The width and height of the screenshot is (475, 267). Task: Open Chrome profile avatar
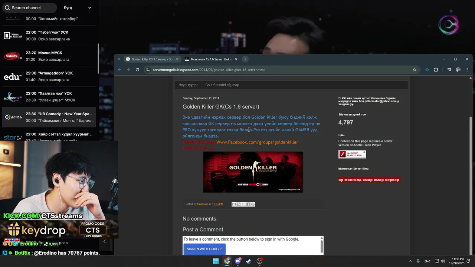pos(458,70)
